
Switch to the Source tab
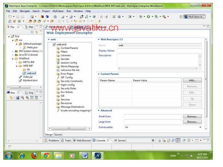[x=58, y=135]
